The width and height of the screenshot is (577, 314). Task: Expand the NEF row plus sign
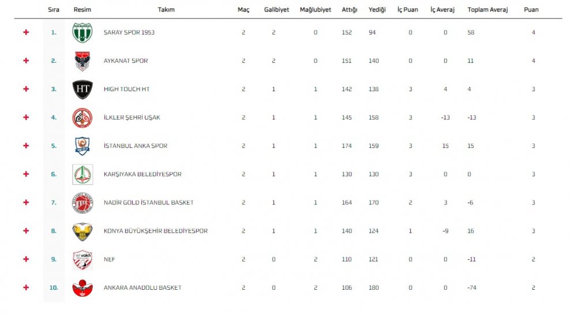pos(26,259)
